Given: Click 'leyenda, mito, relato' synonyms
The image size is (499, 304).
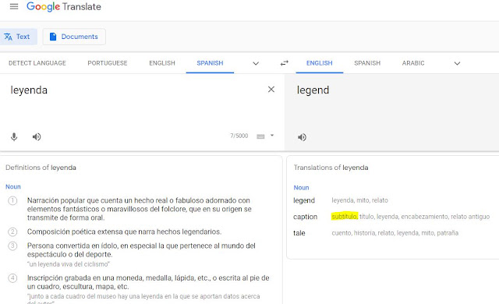Looking at the screenshot, I should [x=359, y=200].
